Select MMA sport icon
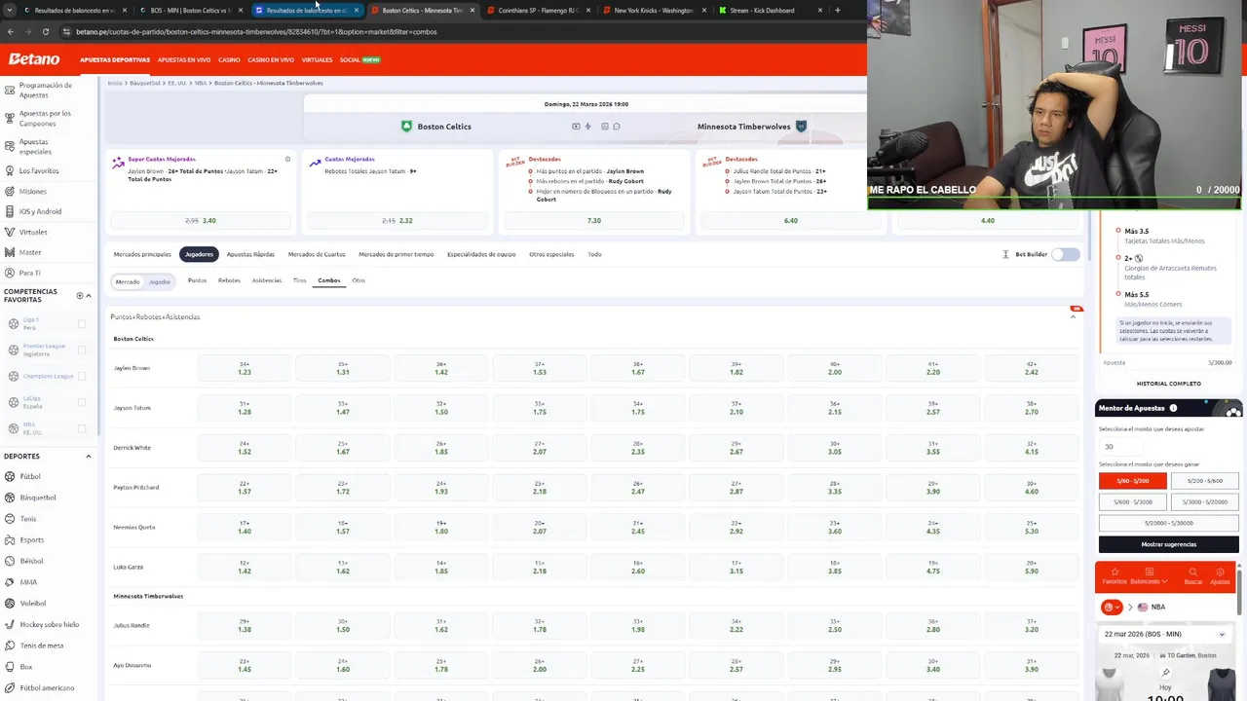Screen dimensions: 1247x701 click(x=10, y=582)
